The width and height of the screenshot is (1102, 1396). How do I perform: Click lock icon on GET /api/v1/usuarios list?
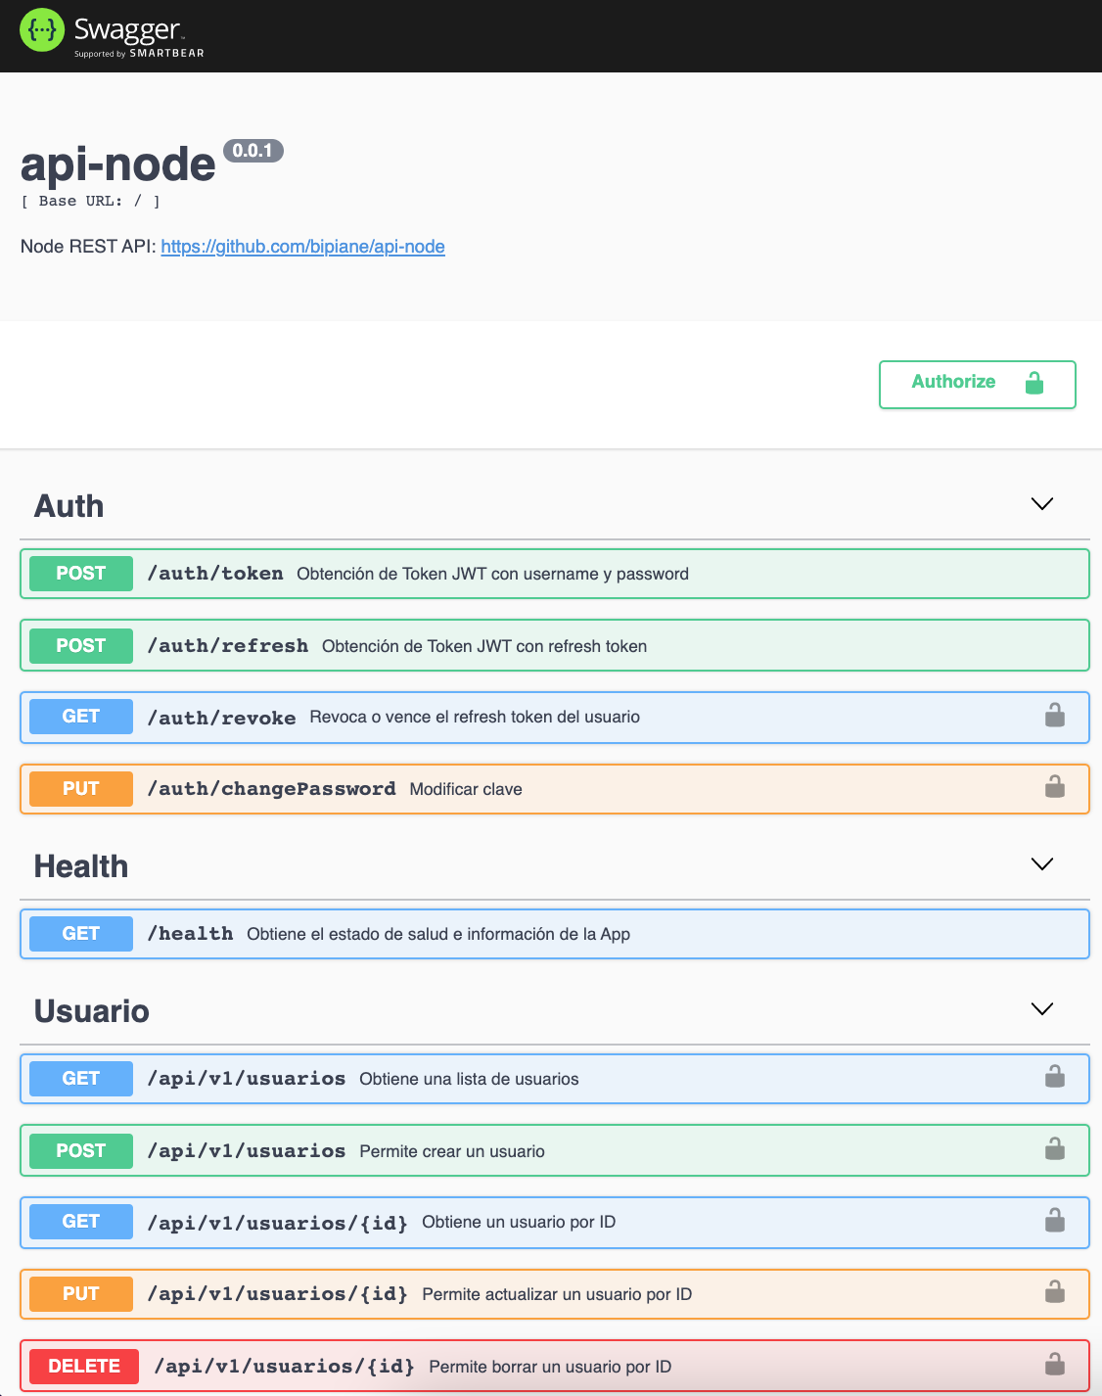click(x=1054, y=1077)
